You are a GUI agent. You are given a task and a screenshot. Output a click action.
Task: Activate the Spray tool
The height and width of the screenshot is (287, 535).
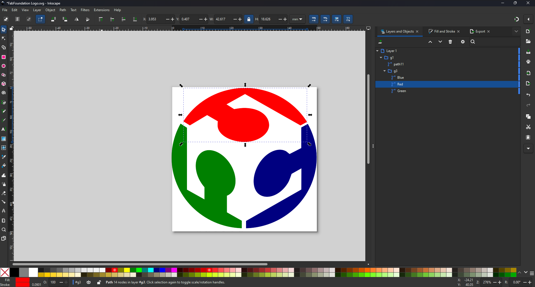pyautogui.click(x=4, y=184)
